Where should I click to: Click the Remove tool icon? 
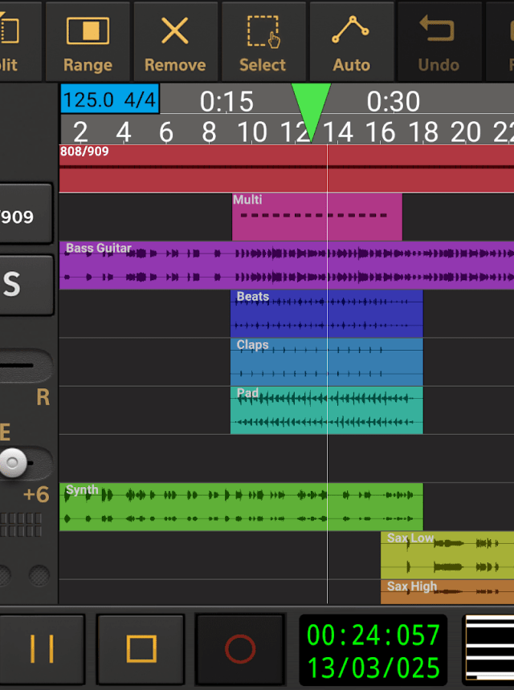175,41
